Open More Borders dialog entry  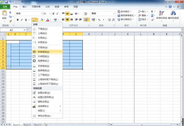click(x=47, y=116)
